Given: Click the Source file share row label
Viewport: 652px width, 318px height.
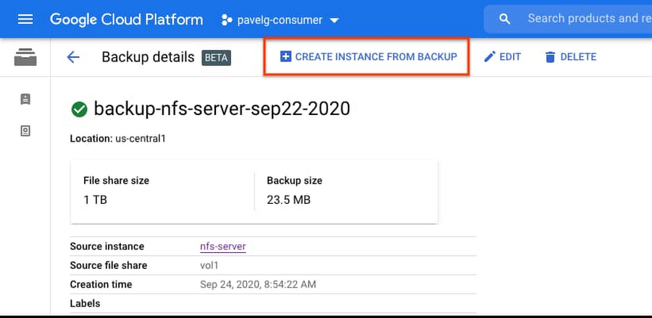Looking at the screenshot, I should pos(109,265).
